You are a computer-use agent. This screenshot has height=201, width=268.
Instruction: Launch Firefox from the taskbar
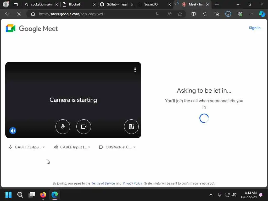[x=43, y=194]
